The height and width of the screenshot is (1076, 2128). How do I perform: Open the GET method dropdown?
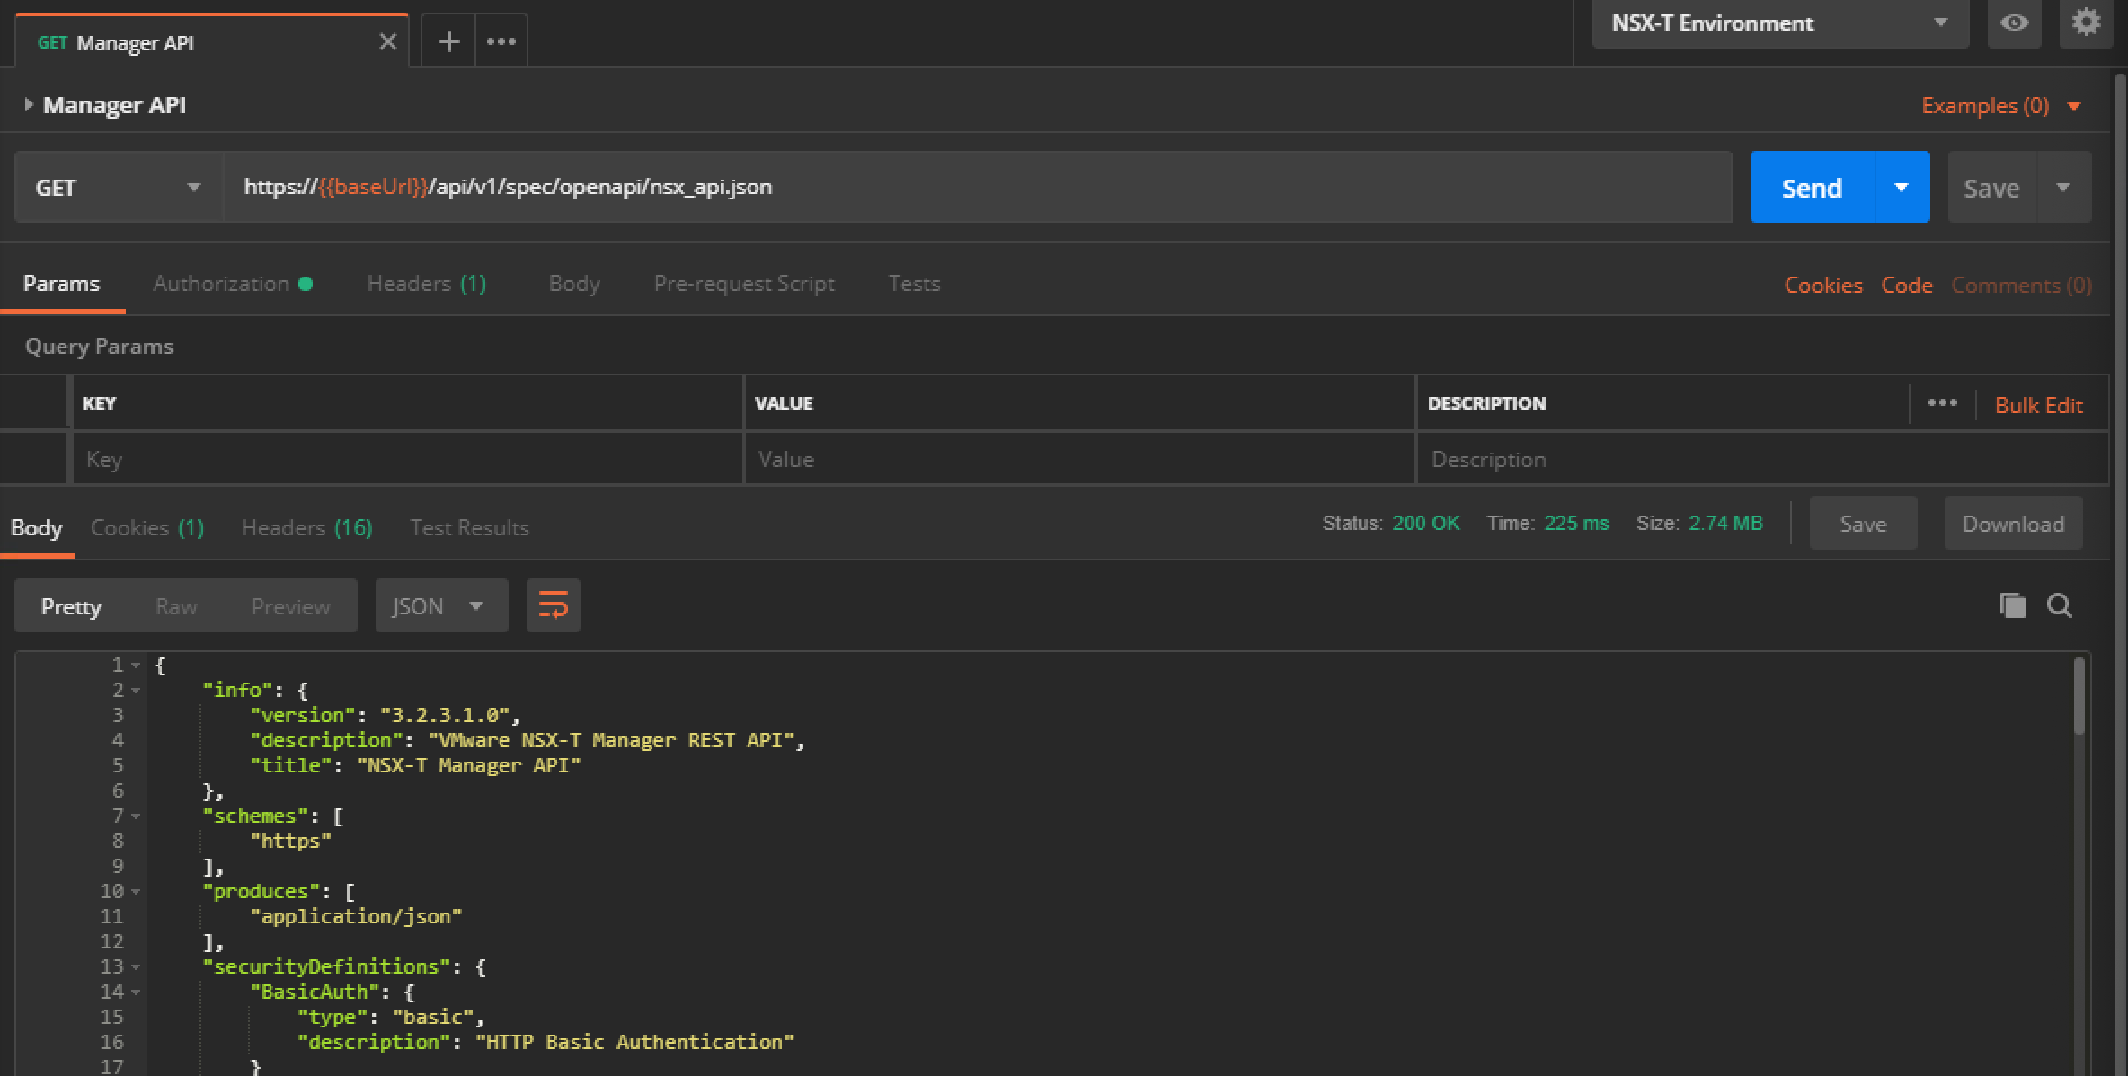pos(118,188)
